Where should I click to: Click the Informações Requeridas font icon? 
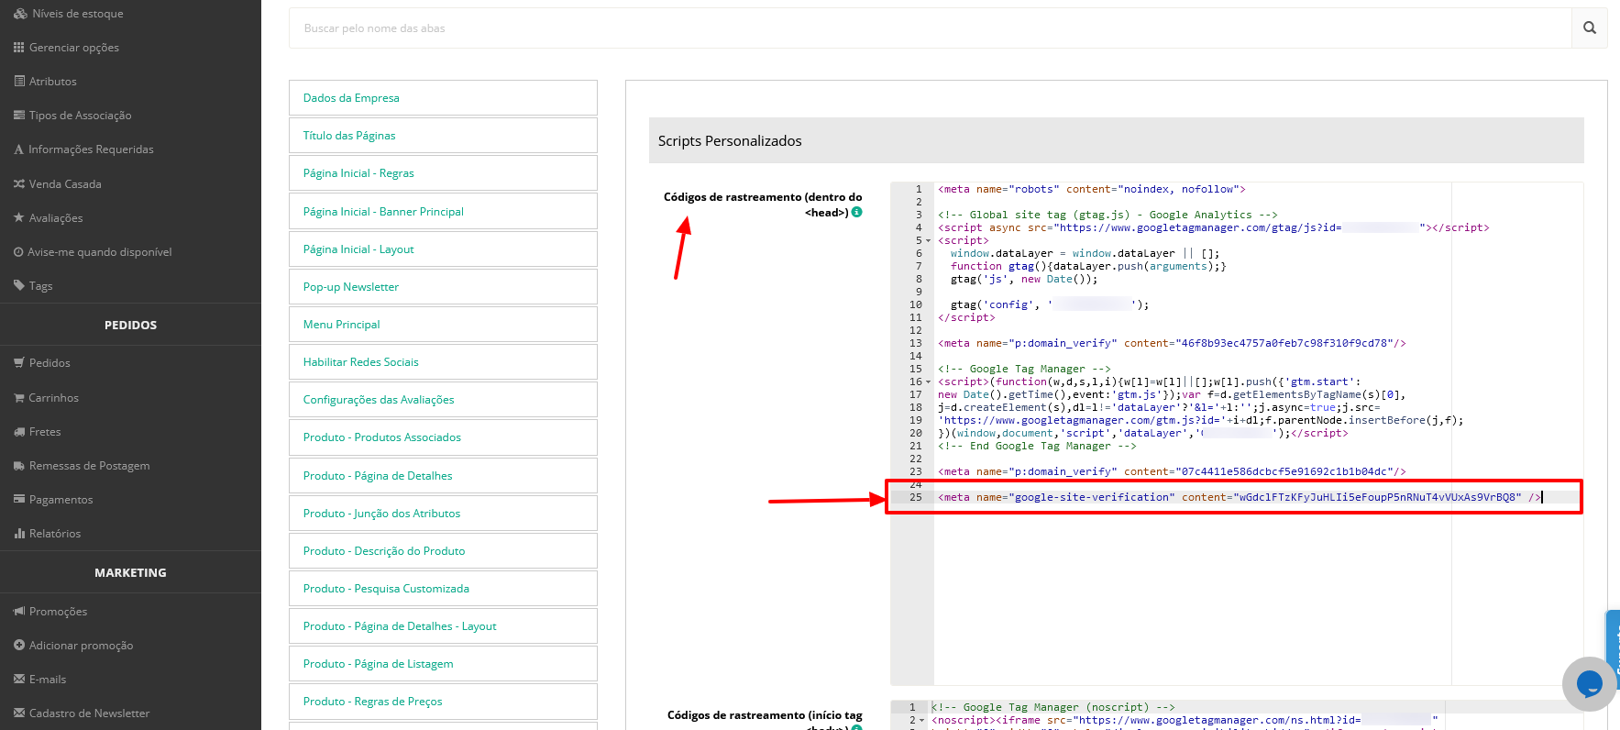pyautogui.click(x=18, y=149)
